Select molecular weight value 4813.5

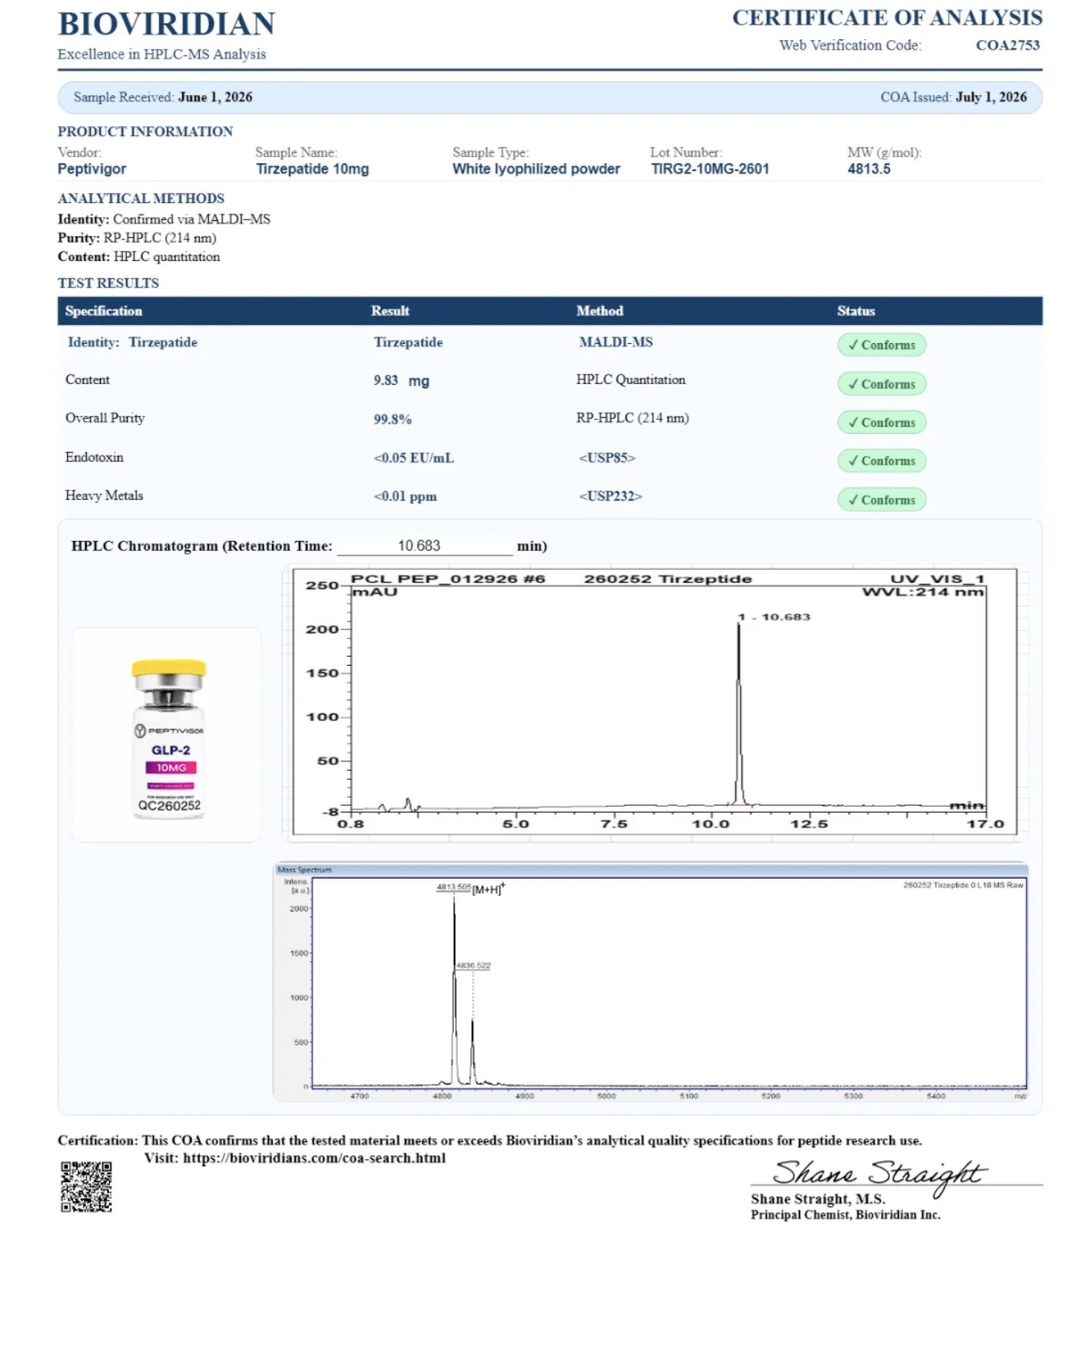click(x=869, y=169)
